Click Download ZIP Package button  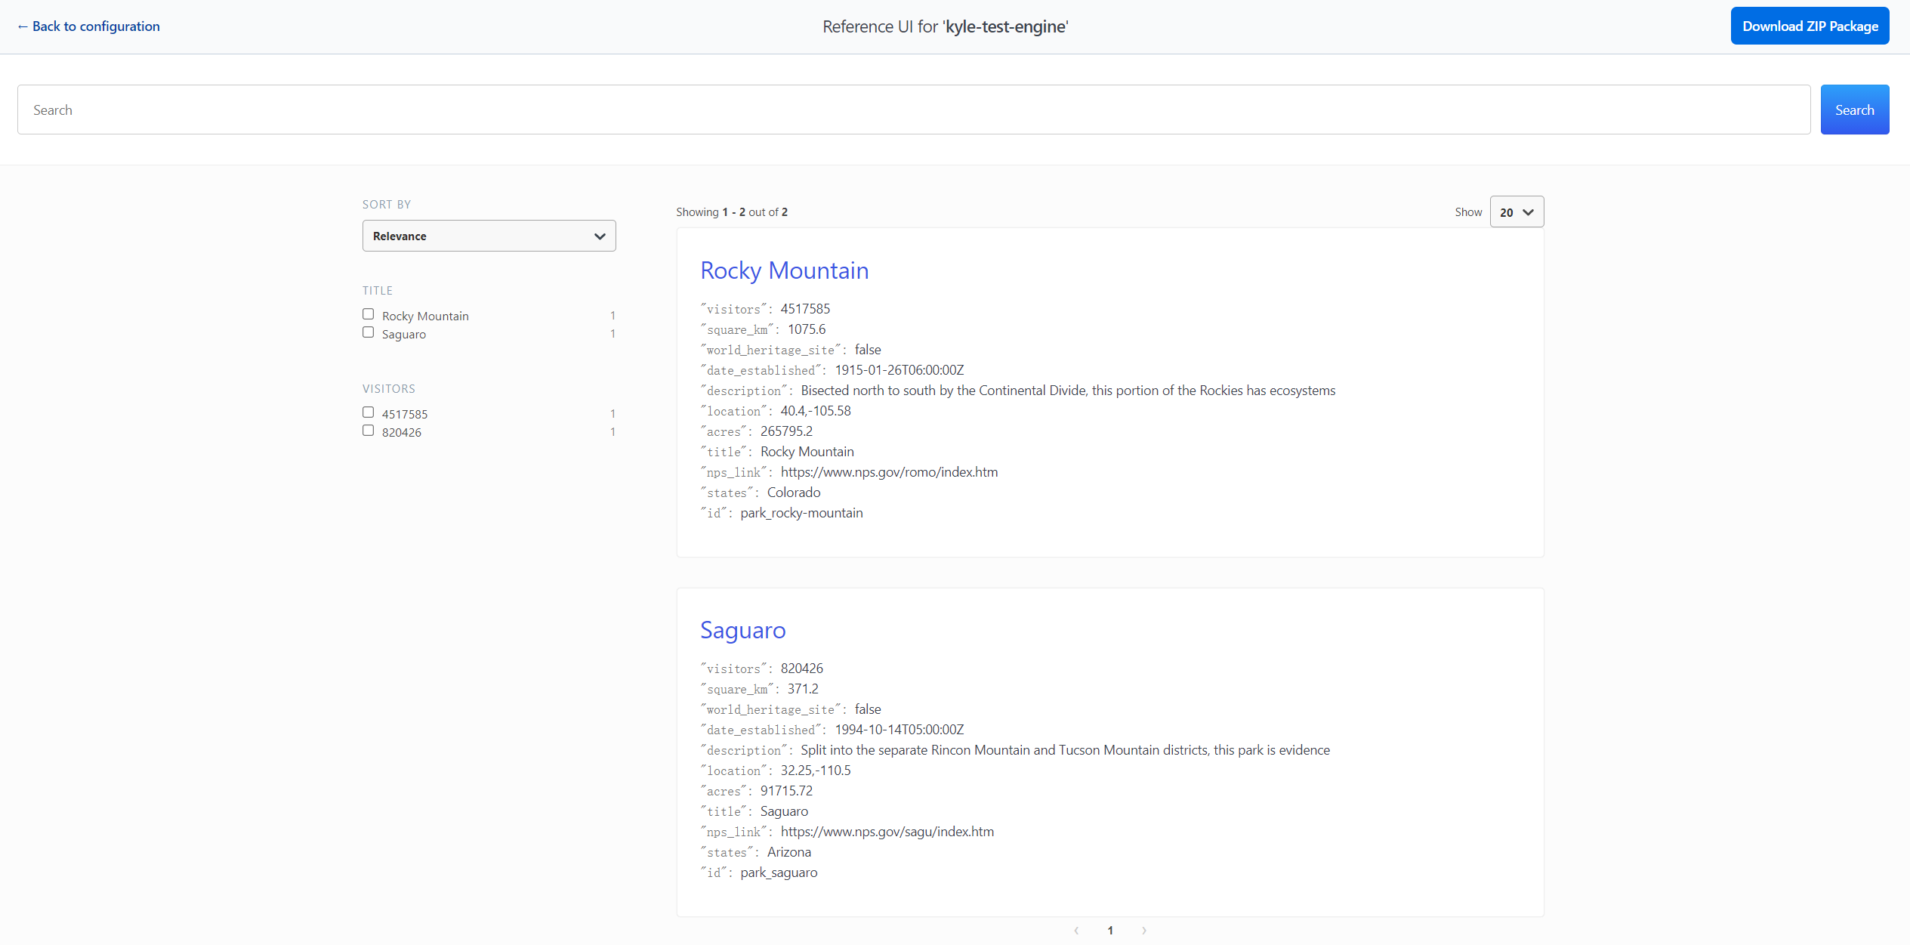[x=1810, y=26]
